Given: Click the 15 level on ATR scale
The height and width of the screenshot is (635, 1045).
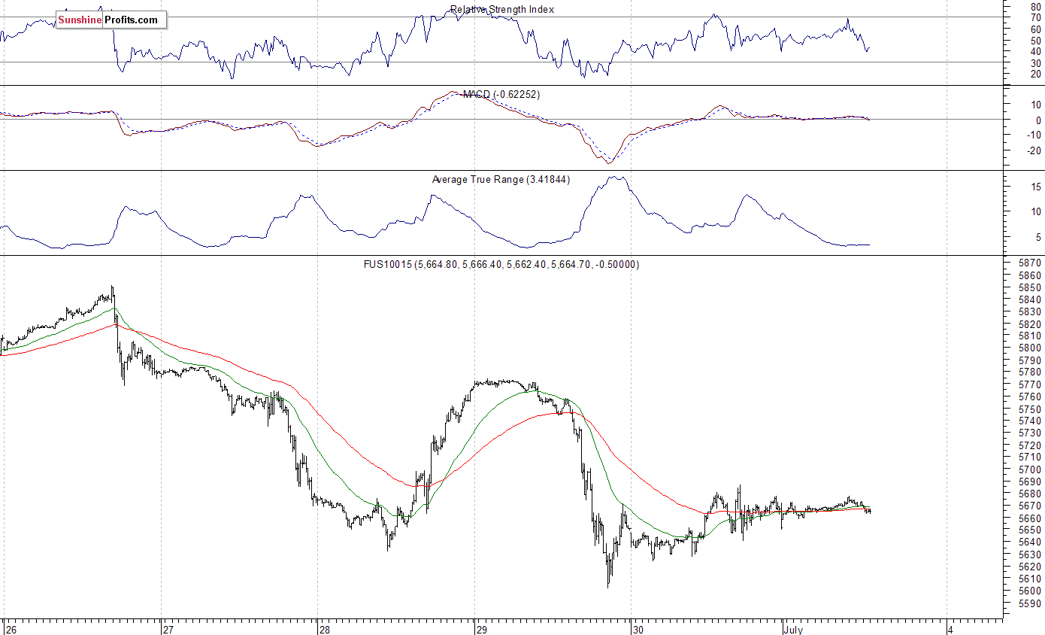Looking at the screenshot, I should tap(1035, 187).
